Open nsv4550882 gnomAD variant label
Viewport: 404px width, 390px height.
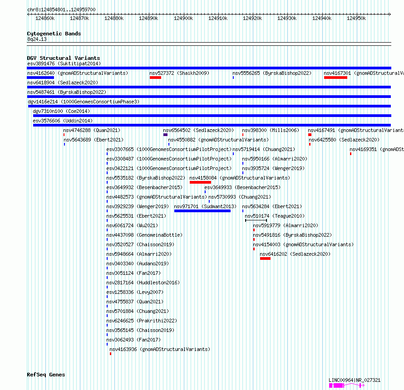218,140
